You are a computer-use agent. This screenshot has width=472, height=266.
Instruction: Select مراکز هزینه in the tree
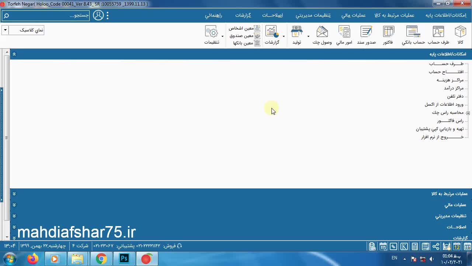[x=450, y=80]
